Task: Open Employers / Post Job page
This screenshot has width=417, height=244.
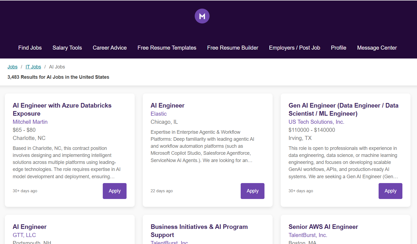Action: 294,48
